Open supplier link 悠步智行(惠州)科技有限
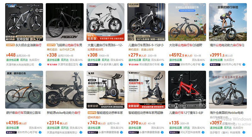The height and width of the screenshot is (137, 252). coord(225,132)
